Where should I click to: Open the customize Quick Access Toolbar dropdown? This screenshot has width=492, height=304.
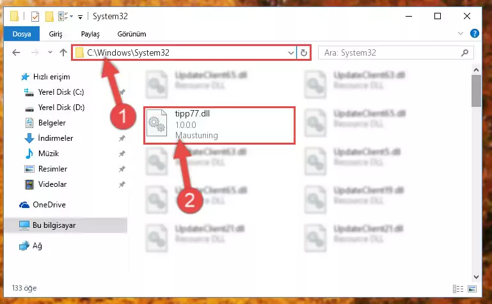pyautogui.click(x=81, y=17)
